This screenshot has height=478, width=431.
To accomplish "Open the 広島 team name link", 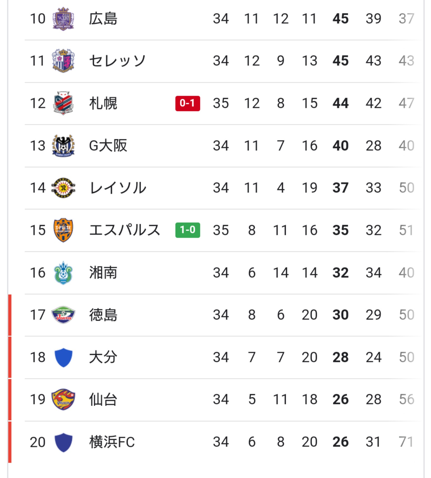I will point(103,19).
